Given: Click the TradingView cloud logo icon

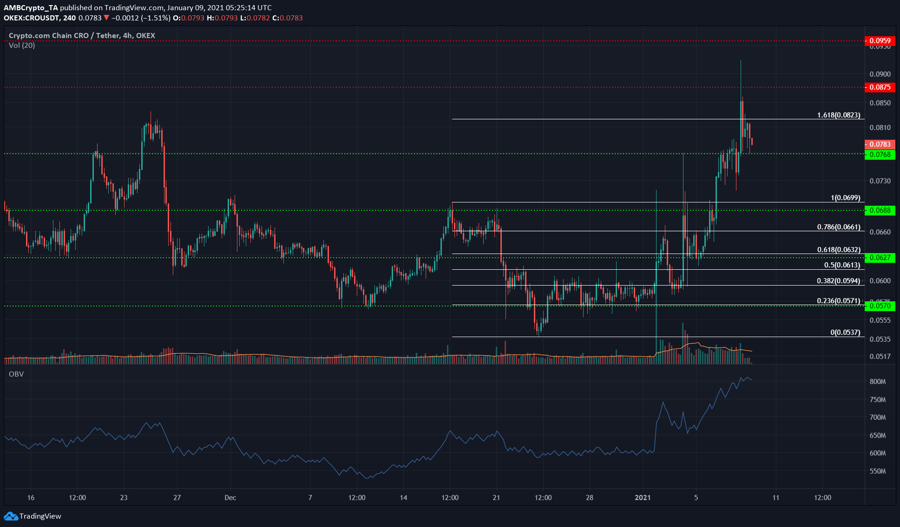Looking at the screenshot, I should tap(10, 516).
